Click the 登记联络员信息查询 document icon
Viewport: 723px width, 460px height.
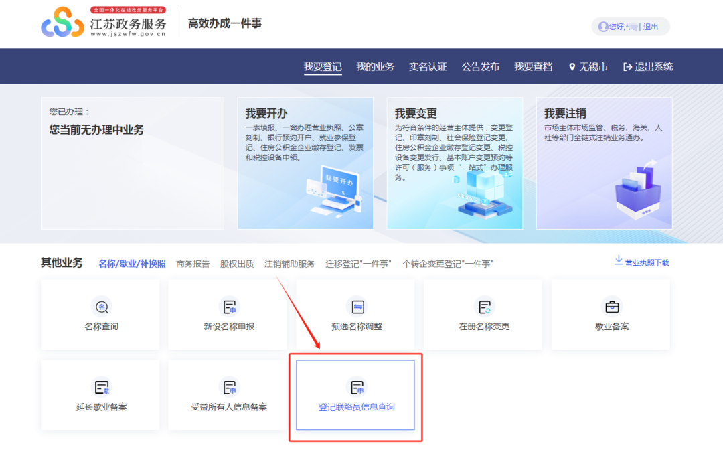[357, 388]
